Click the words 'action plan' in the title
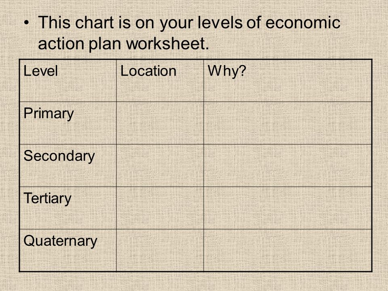This screenshot has height=291, width=388. tap(80, 44)
